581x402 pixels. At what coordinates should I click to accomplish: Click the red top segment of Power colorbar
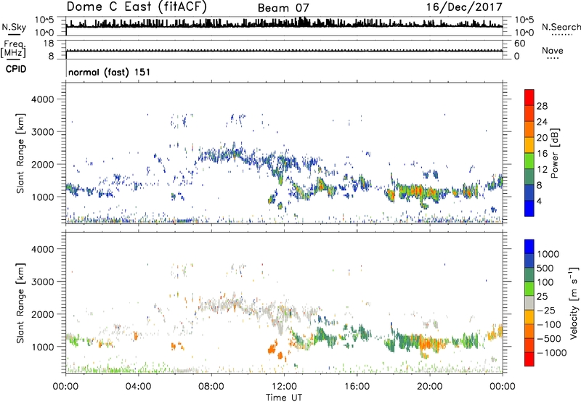[x=529, y=98]
